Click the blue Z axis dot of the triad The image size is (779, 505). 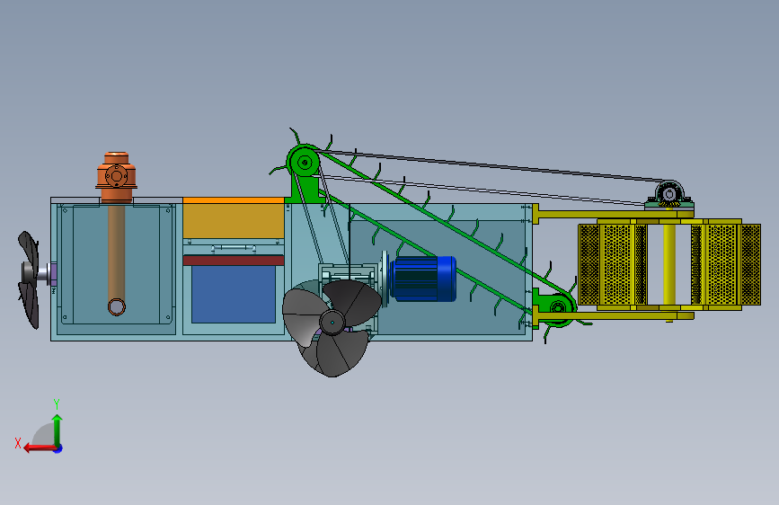coord(58,448)
